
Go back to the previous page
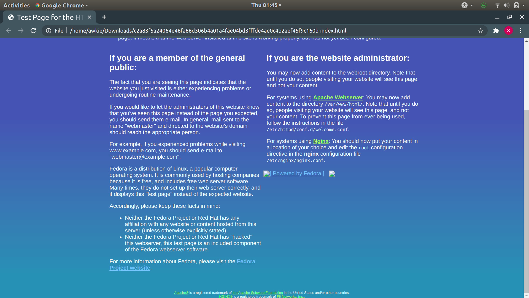(x=9, y=31)
